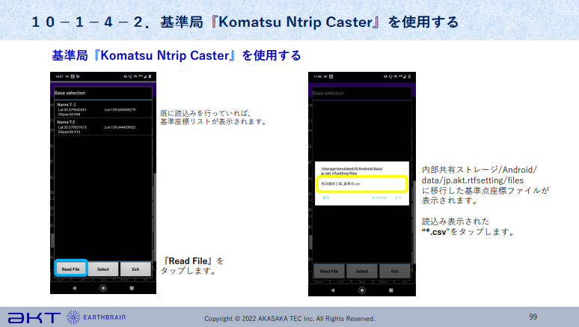The height and width of the screenshot is (327, 579).
Task: Tap 上へ in the file dialog
Action: click(398, 198)
